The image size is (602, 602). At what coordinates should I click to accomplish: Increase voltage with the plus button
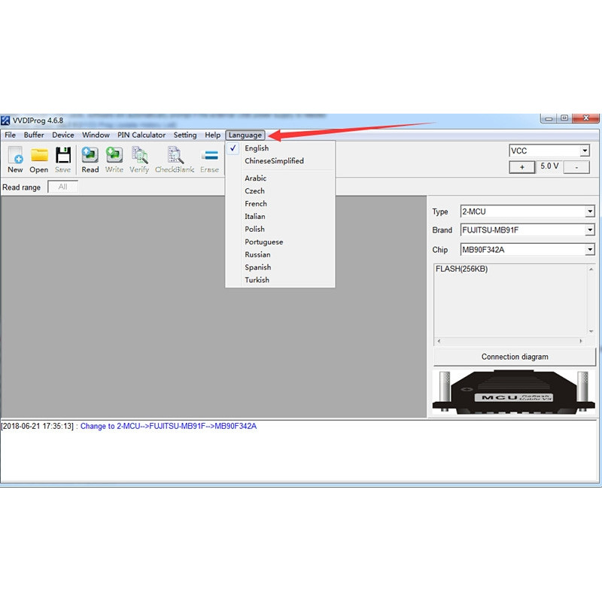pyautogui.click(x=522, y=167)
